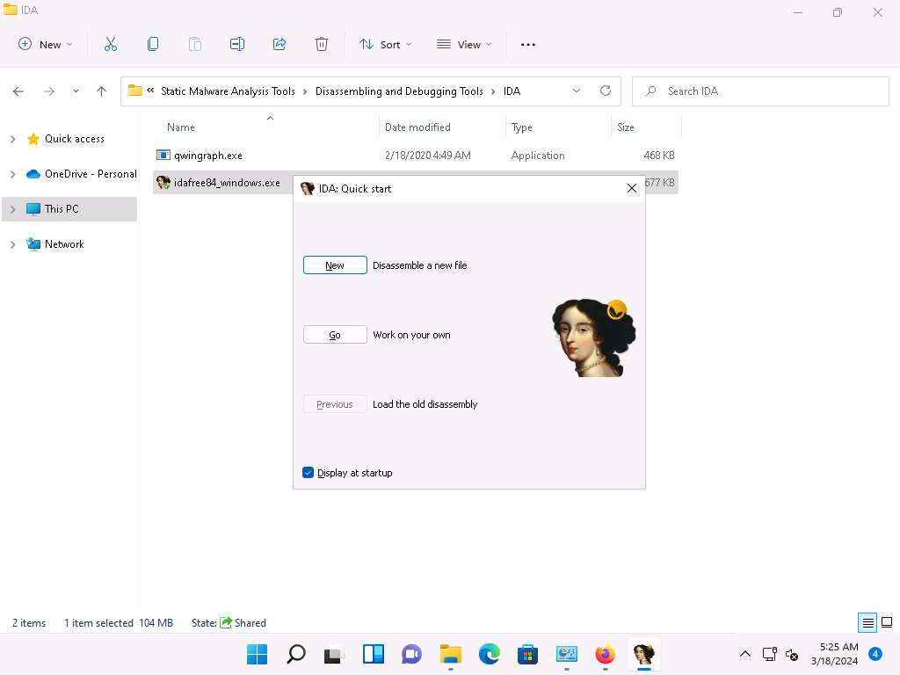Screen dimensions: 900x675
Task: Click the Rename icon in toolbar
Action: point(237,44)
